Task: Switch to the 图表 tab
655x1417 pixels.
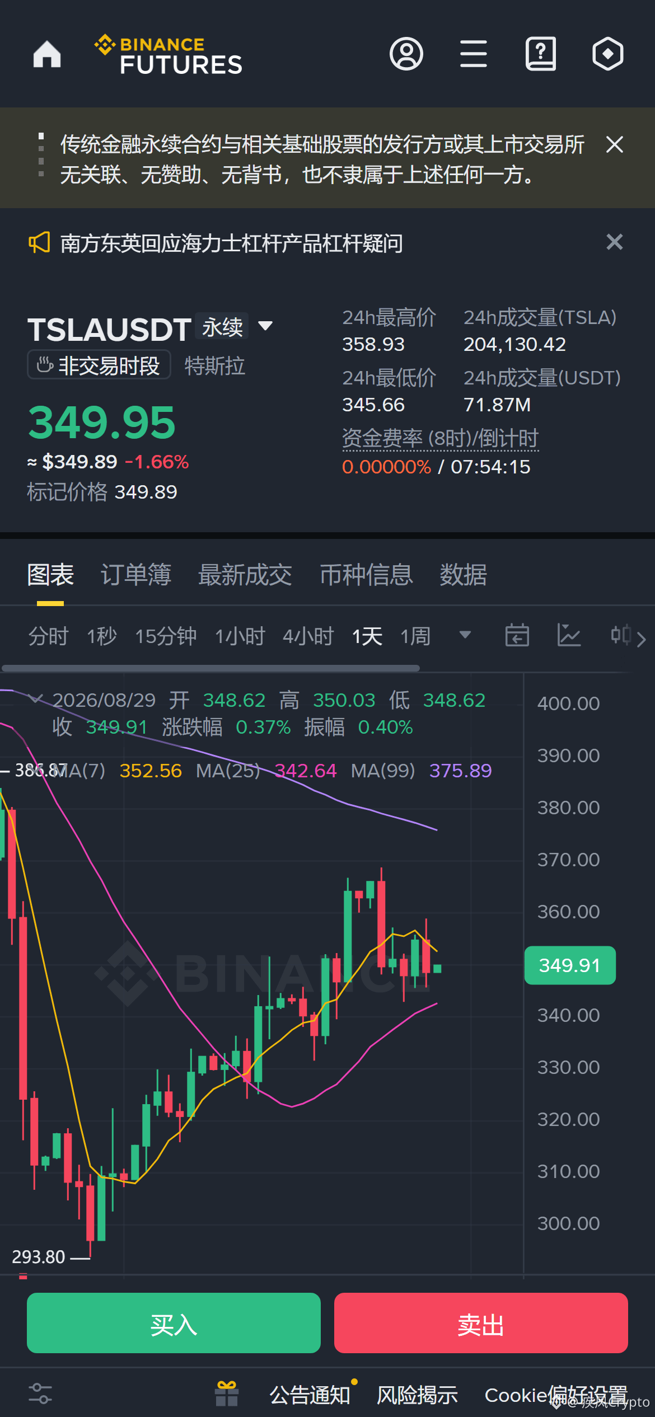Action: point(50,575)
